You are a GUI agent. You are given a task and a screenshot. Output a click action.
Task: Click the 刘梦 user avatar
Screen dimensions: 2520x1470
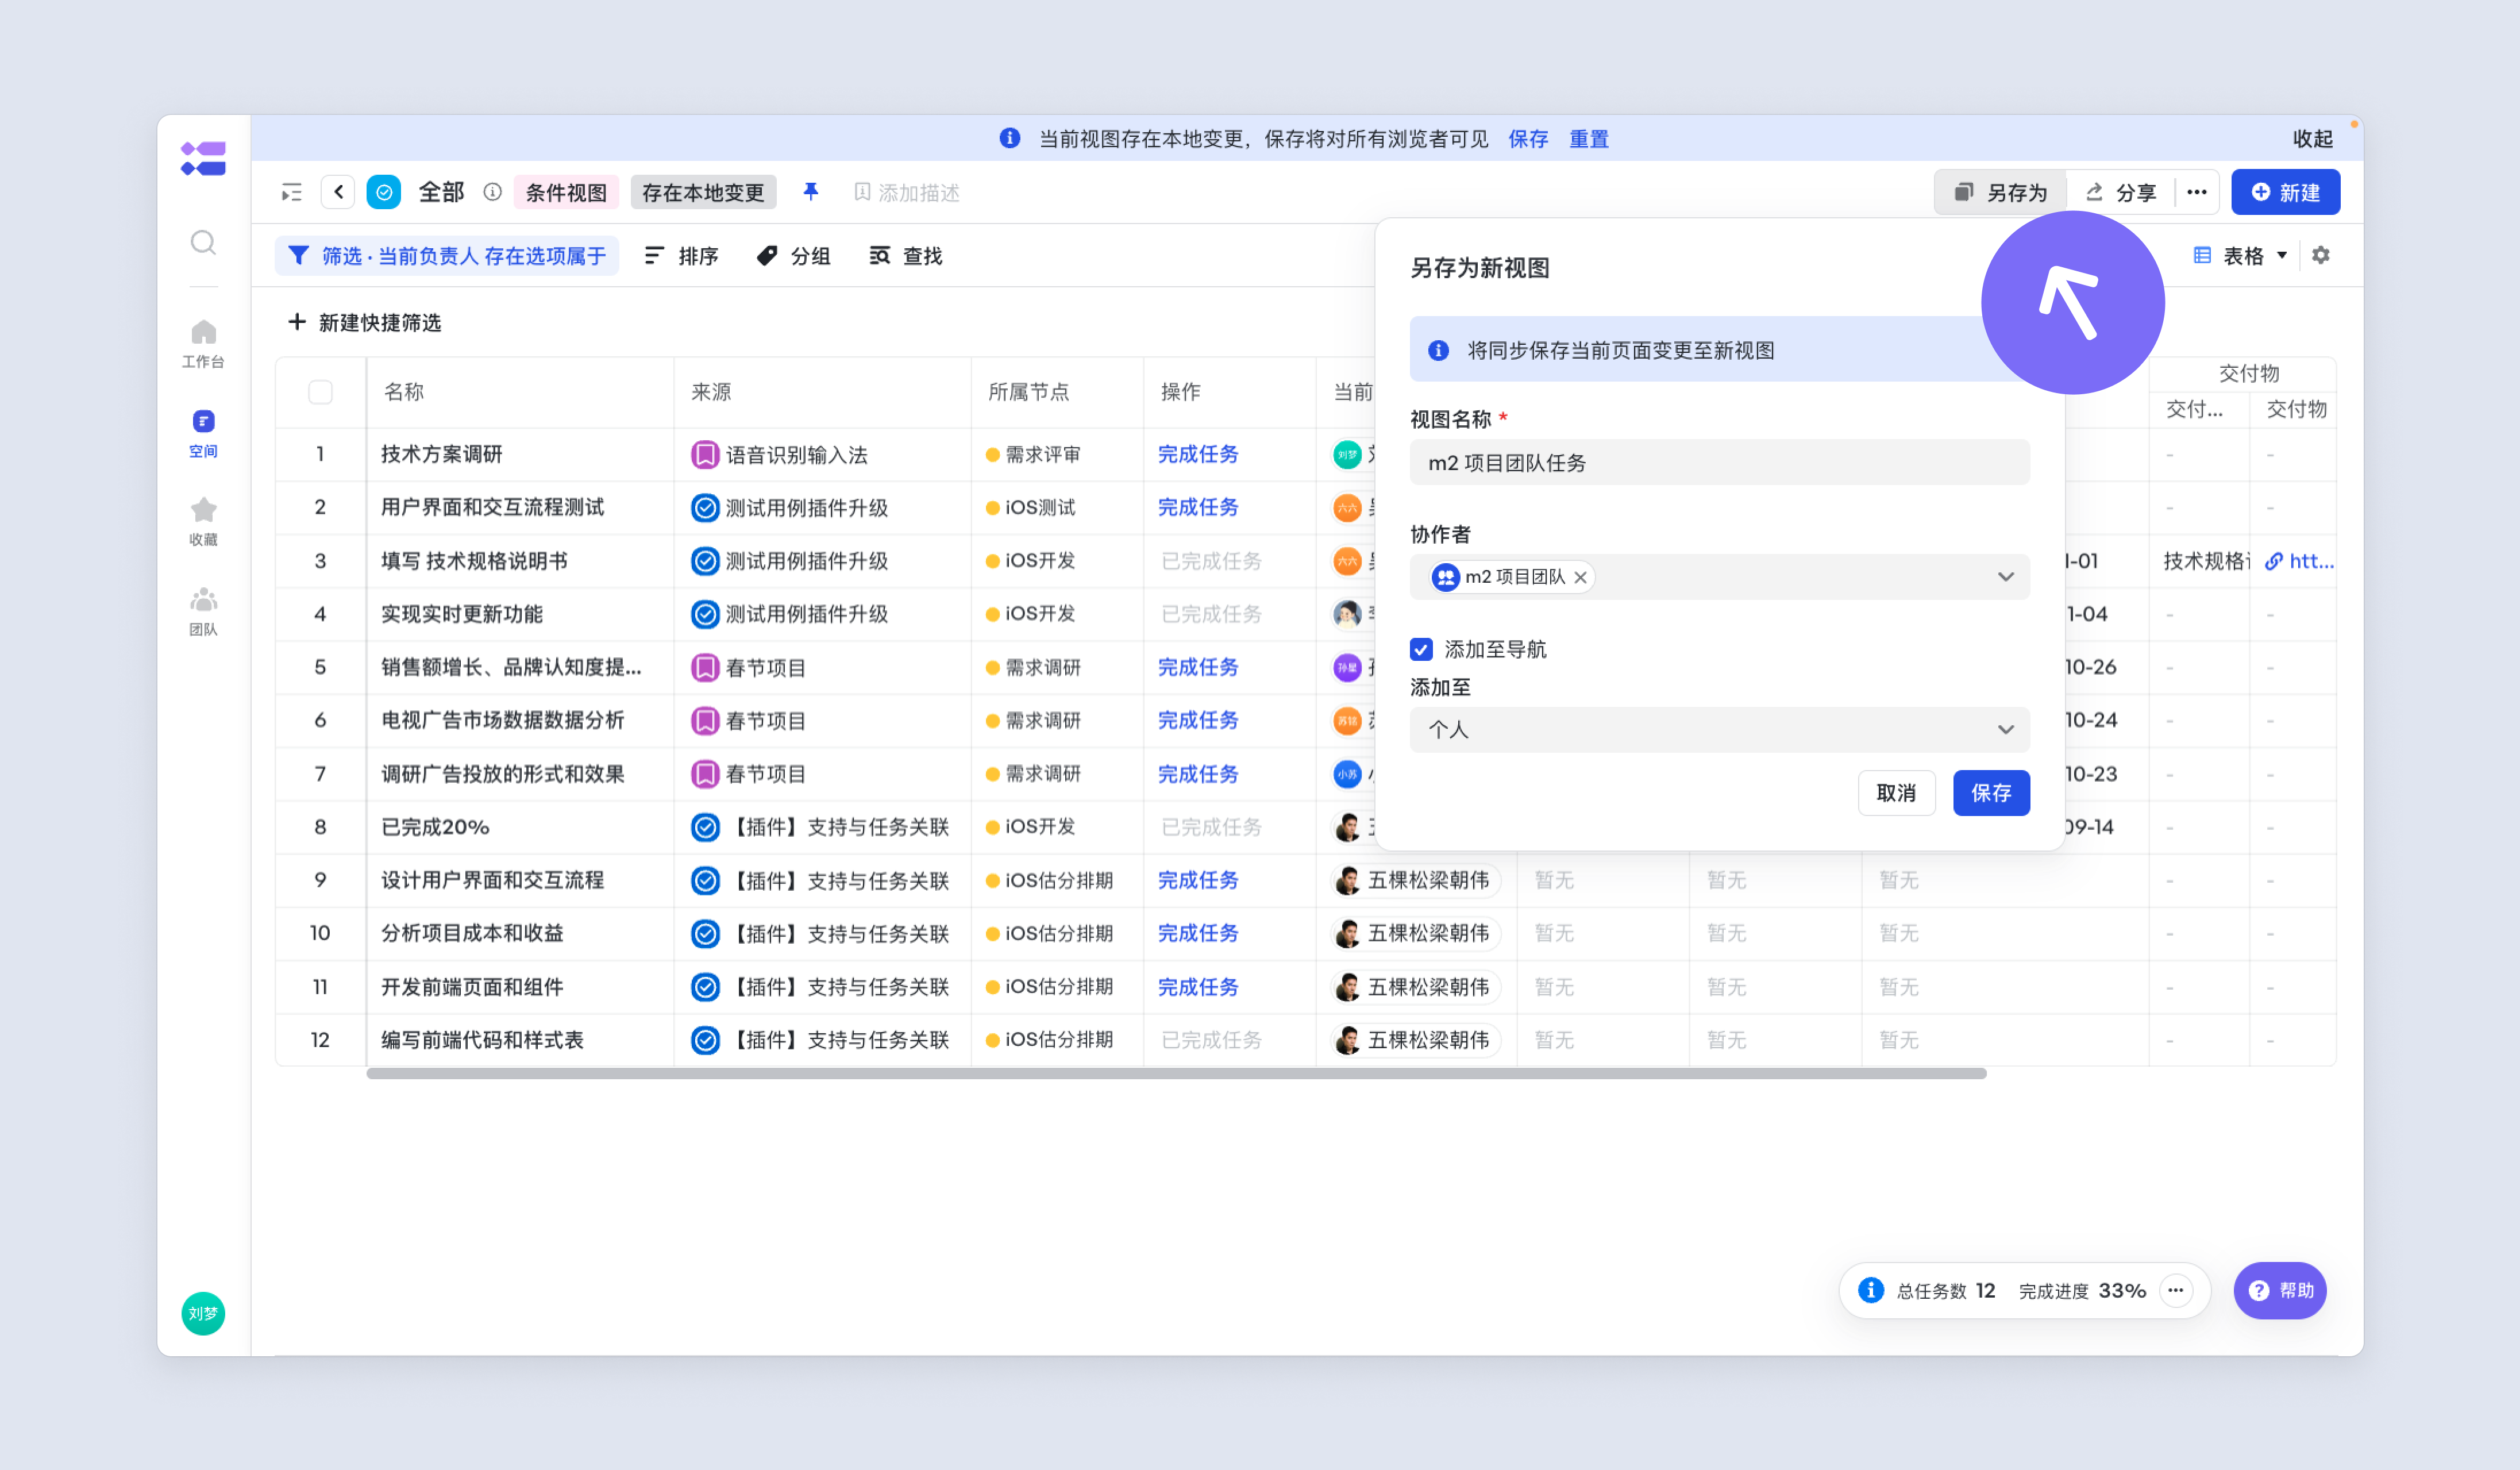click(x=203, y=1313)
